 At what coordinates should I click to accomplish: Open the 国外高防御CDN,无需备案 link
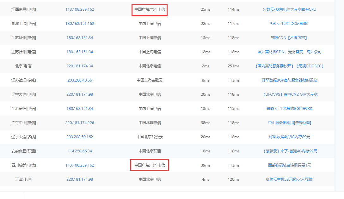(x=289, y=52)
